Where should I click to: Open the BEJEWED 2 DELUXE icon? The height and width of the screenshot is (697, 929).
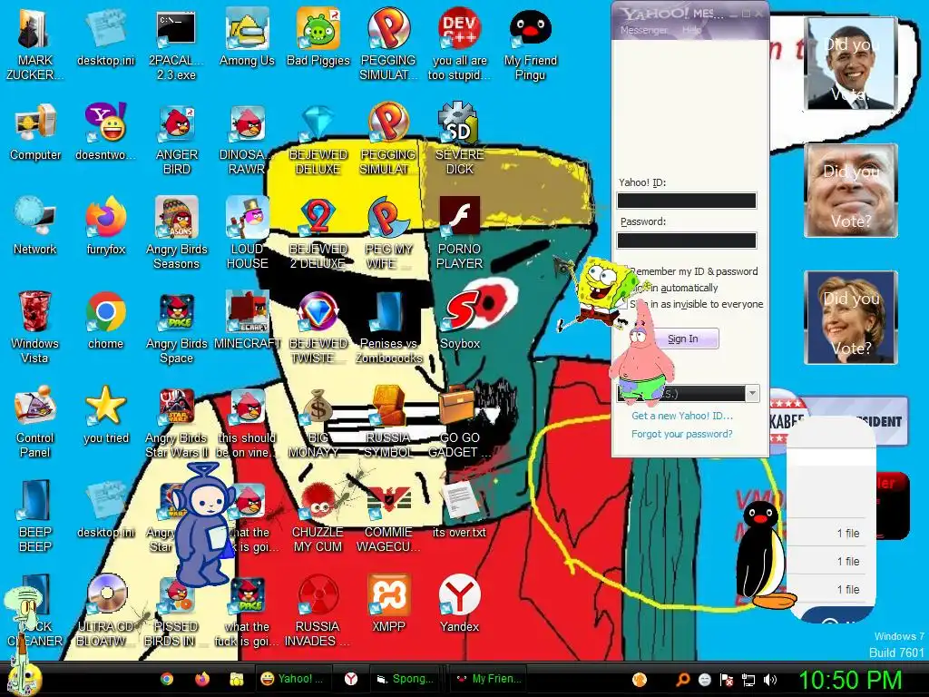tap(318, 233)
